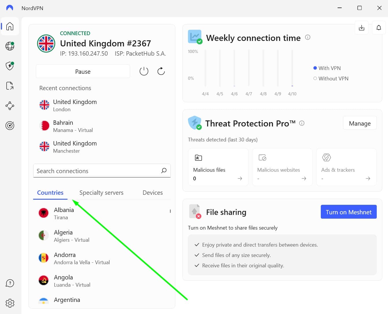Click the CONNECTED status label
Screen dimensions: 388x314
point(75,33)
